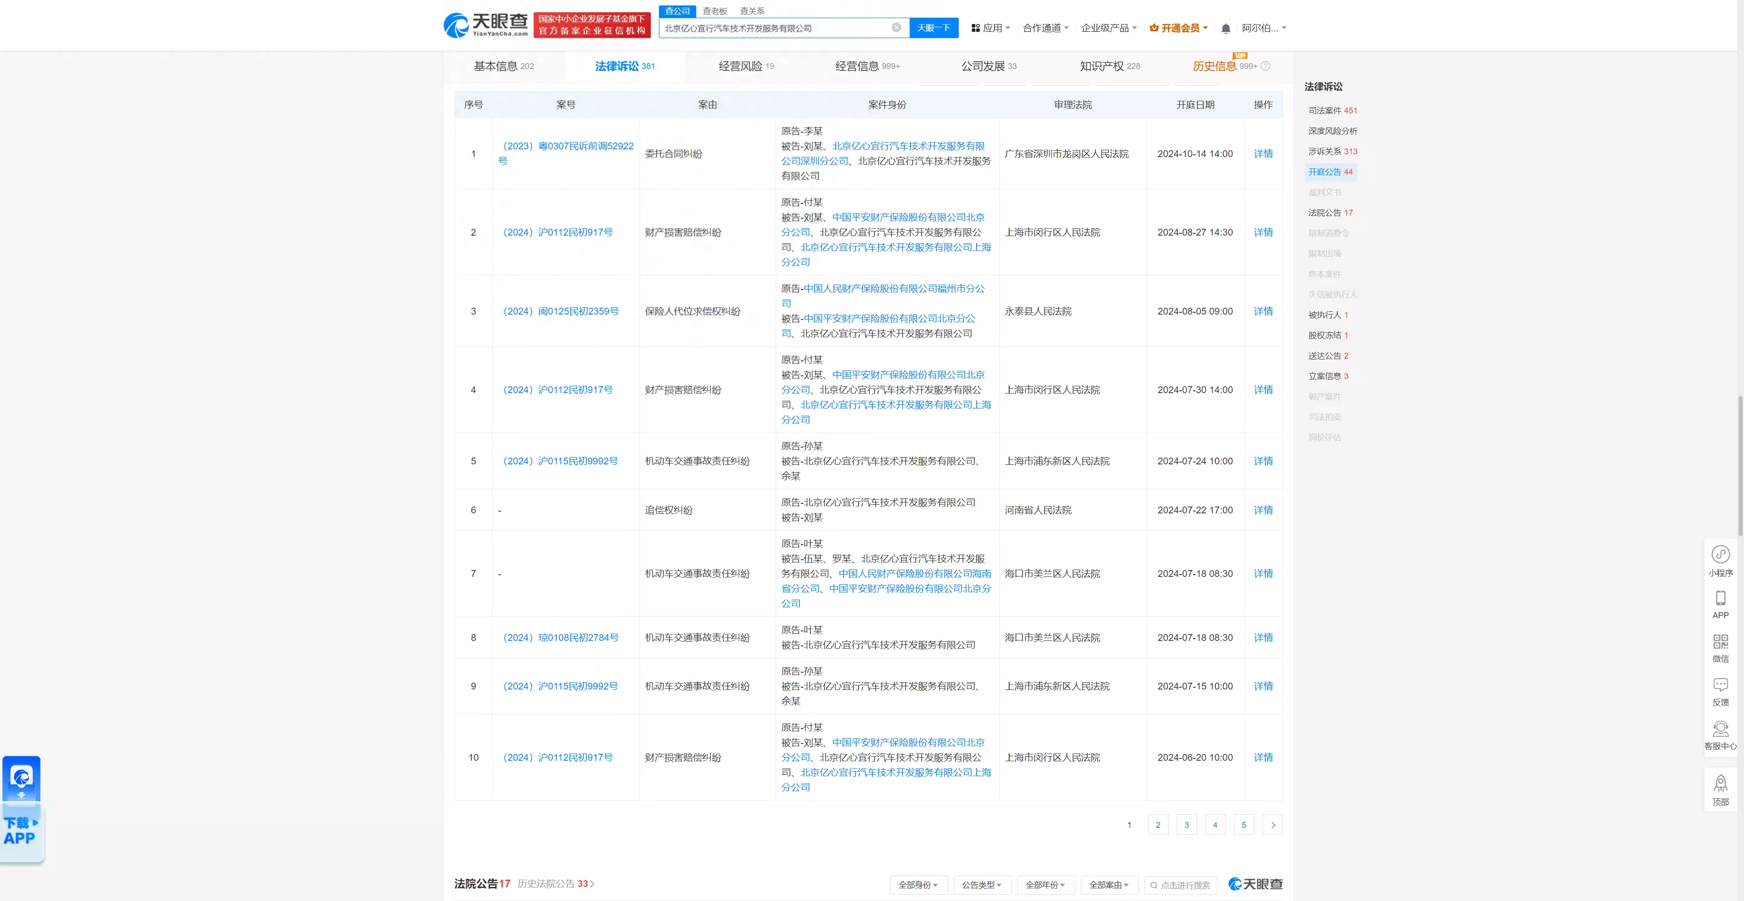Open the 知识产权 tab
The image size is (1744, 901).
pos(1110,66)
